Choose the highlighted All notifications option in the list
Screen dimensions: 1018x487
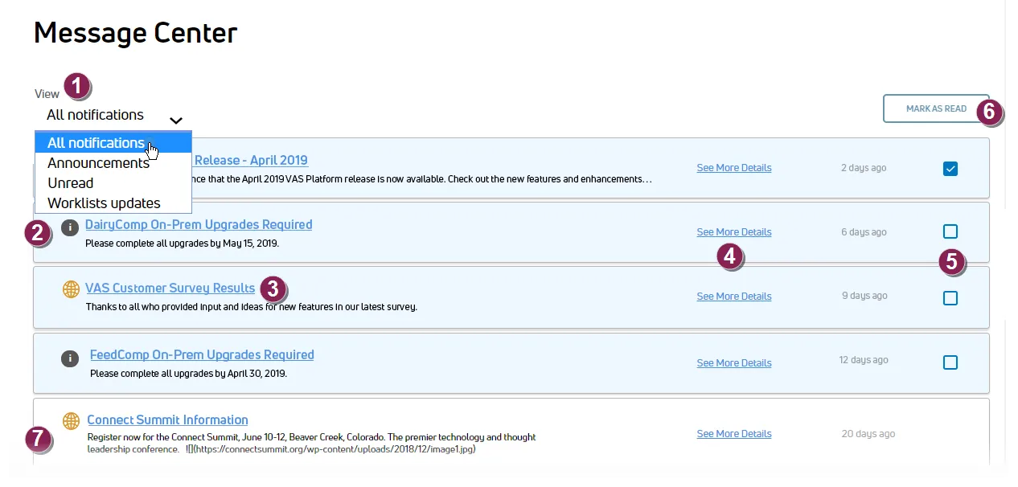113,142
